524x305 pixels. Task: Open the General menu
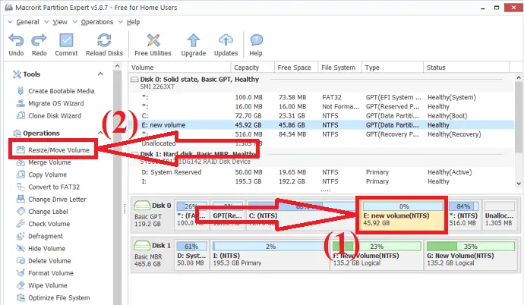coord(27,22)
